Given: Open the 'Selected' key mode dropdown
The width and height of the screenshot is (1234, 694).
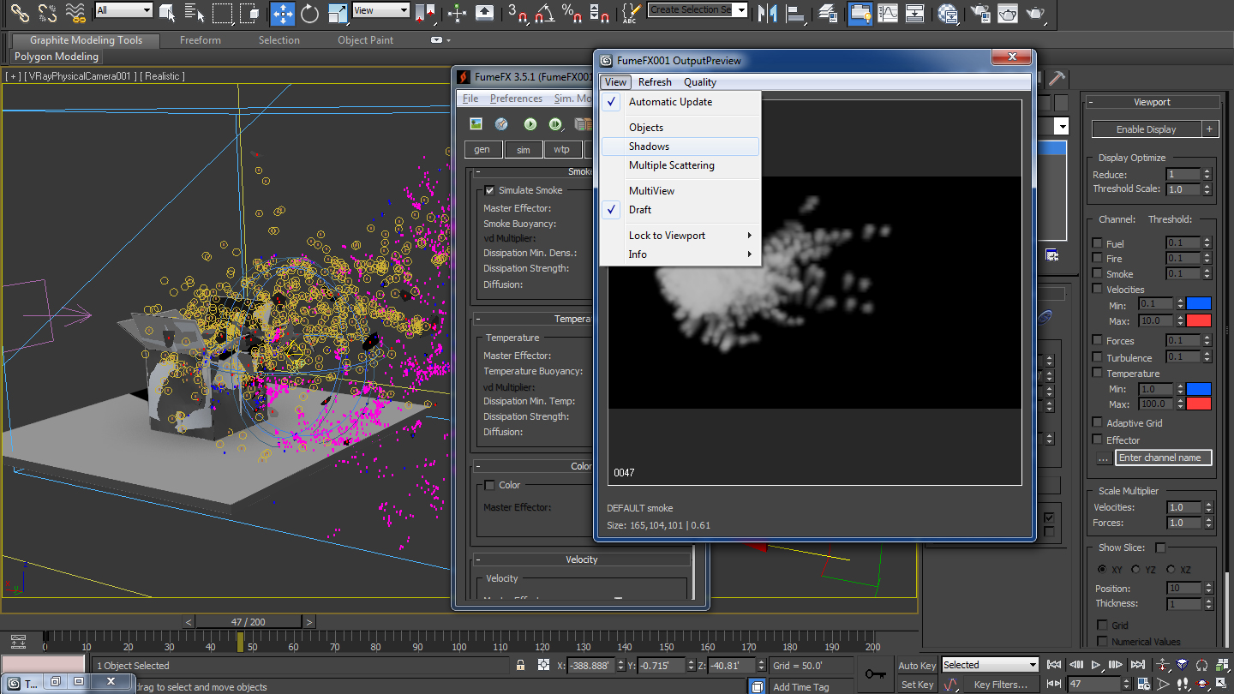Looking at the screenshot, I should tap(990, 665).
